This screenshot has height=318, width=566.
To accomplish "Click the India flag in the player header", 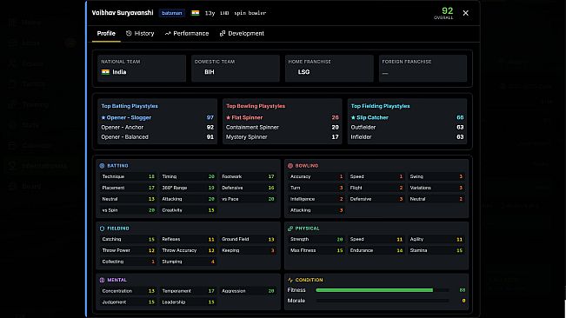I will click(196, 13).
